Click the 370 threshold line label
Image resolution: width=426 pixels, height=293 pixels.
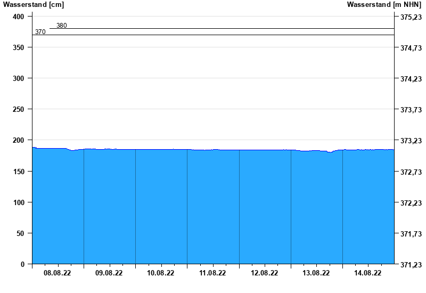click(40, 32)
